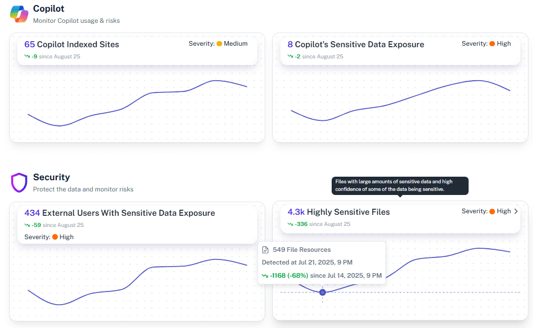Image resolution: width=533 pixels, height=328 pixels.
Task: Open 4.3k Highly Sensitive Files details
Action: pos(339,212)
